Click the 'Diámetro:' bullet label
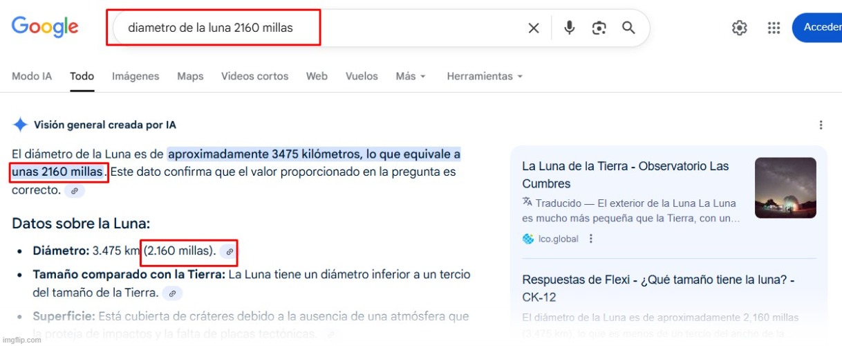842x346 pixels. click(x=61, y=251)
